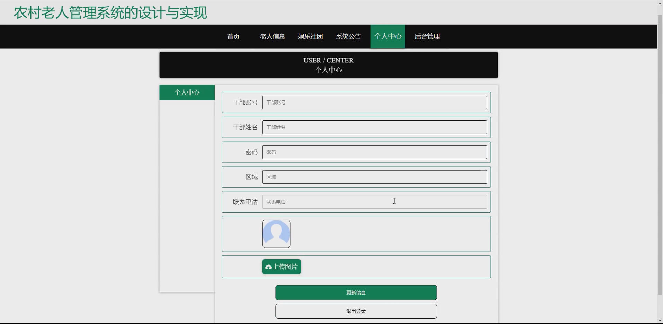Select 个人中心 in left sidebar
The width and height of the screenshot is (663, 324).
tap(187, 92)
